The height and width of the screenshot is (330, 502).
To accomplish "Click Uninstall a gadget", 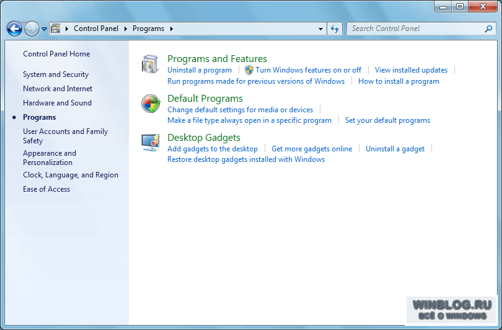I will (x=395, y=149).
